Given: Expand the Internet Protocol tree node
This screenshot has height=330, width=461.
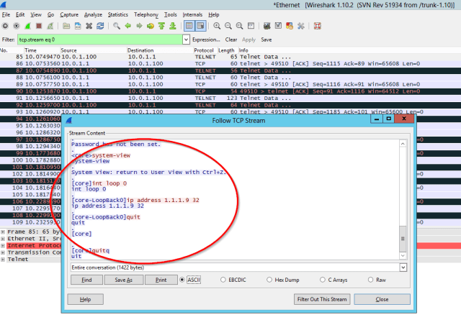Looking at the screenshot, I should 3,245.
